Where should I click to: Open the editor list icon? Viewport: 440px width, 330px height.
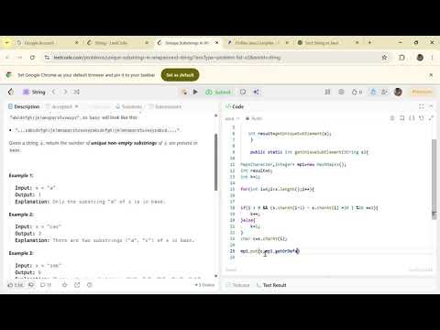click(392, 118)
